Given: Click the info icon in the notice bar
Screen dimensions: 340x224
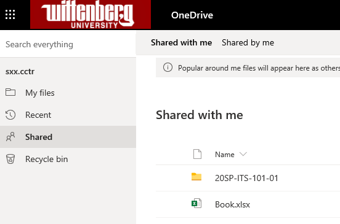Looking at the screenshot, I should [168, 68].
